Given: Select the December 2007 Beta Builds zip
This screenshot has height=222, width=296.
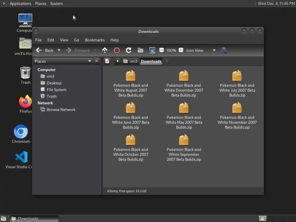Looking at the screenshot, I should pyautogui.click(x=184, y=84).
